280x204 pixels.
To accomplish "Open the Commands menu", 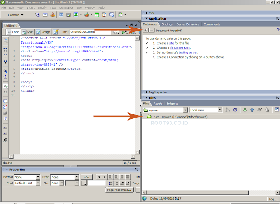I will click(66, 8).
